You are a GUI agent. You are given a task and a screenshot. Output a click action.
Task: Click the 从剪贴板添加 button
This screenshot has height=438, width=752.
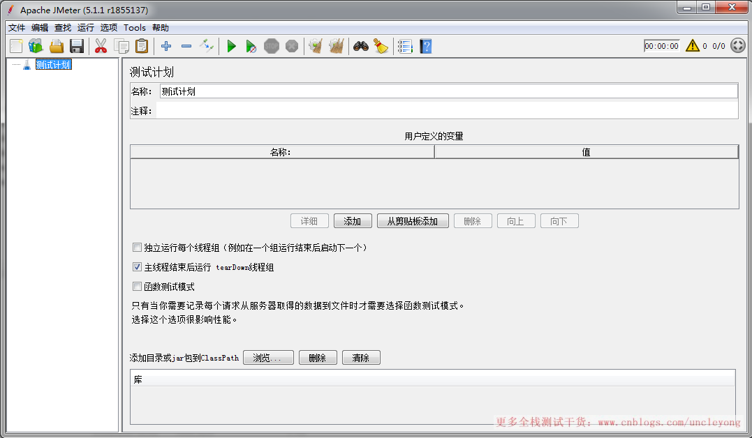[413, 221]
